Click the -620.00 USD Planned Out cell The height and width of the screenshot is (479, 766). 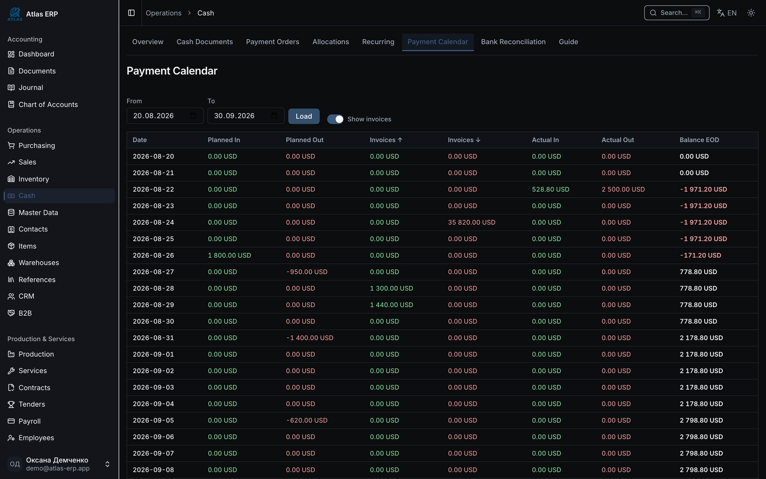point(307,420)
